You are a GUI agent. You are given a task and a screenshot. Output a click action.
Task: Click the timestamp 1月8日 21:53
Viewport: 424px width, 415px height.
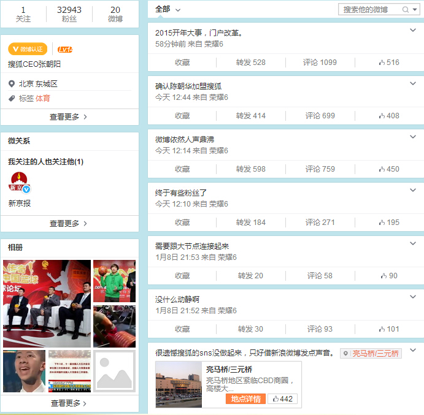pos(177,257)
